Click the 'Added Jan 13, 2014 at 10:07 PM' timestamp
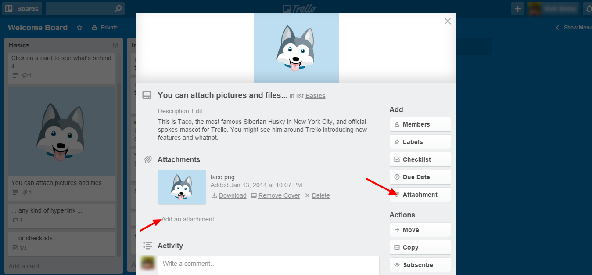 (x=256, y=185)
